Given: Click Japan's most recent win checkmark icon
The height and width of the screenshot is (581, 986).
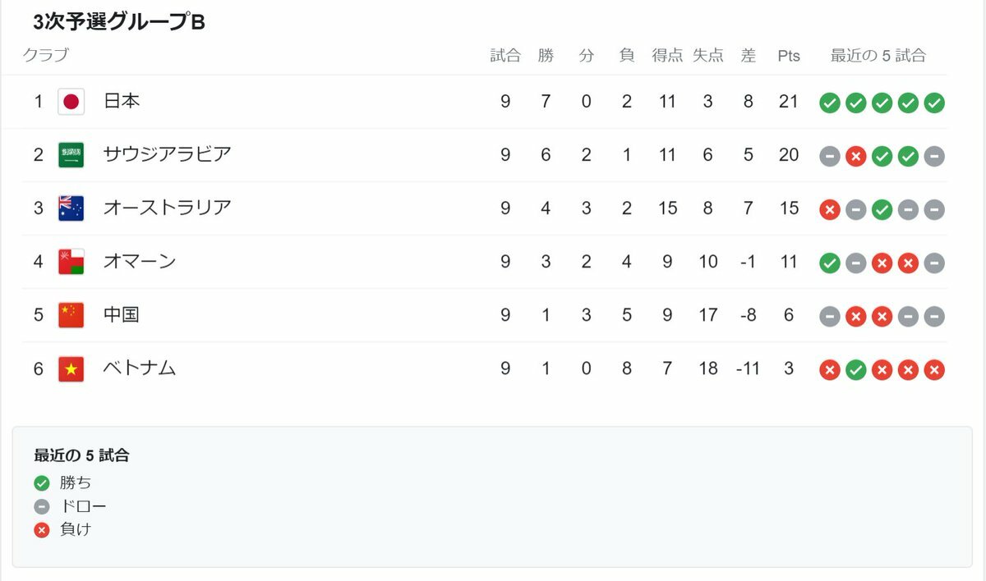Looking at the screenshot, I should pos(934,103).
